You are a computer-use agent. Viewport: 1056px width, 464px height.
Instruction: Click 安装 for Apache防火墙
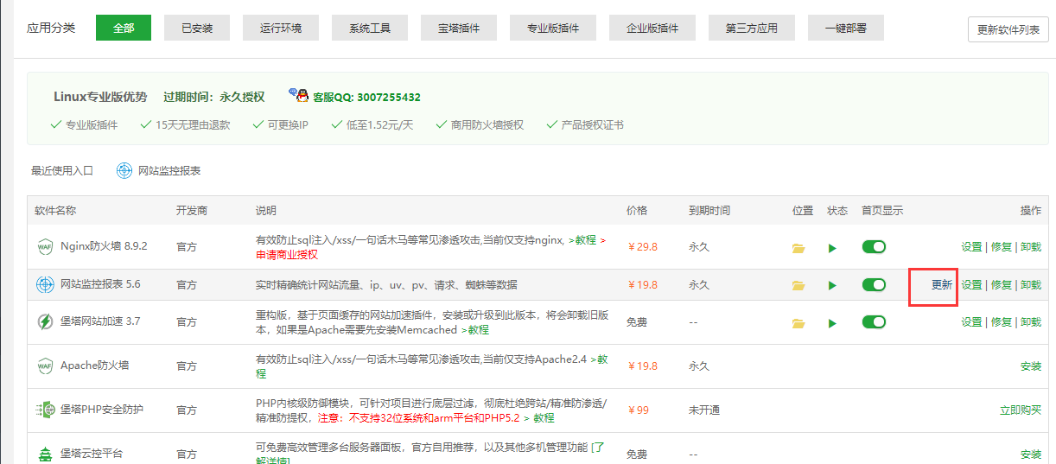click(1031, 366)
